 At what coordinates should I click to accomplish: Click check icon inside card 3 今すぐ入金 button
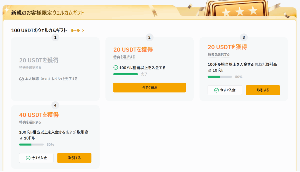coord(217,90)
